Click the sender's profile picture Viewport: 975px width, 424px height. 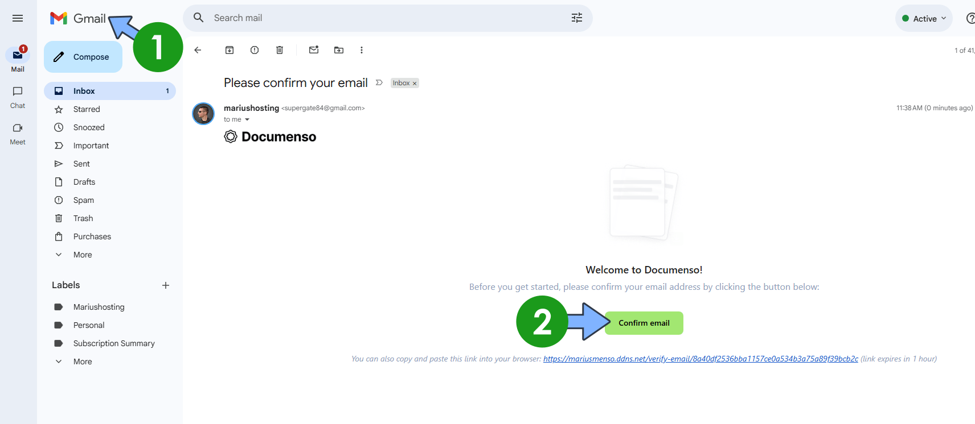click(203, 114)
